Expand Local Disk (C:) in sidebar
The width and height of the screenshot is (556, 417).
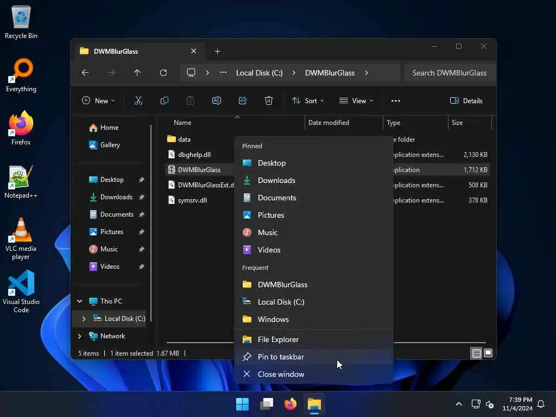[84, 319]
